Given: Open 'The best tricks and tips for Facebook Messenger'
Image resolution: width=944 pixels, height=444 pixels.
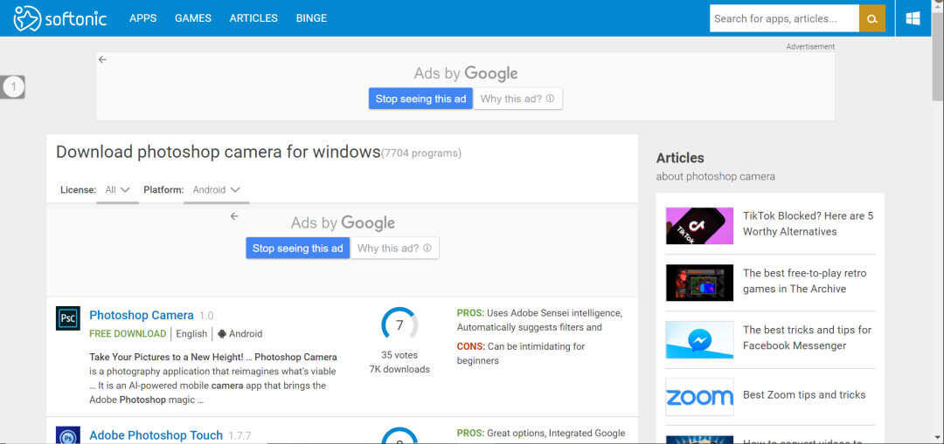Looking at the screenshot, I should pos(807,338).
